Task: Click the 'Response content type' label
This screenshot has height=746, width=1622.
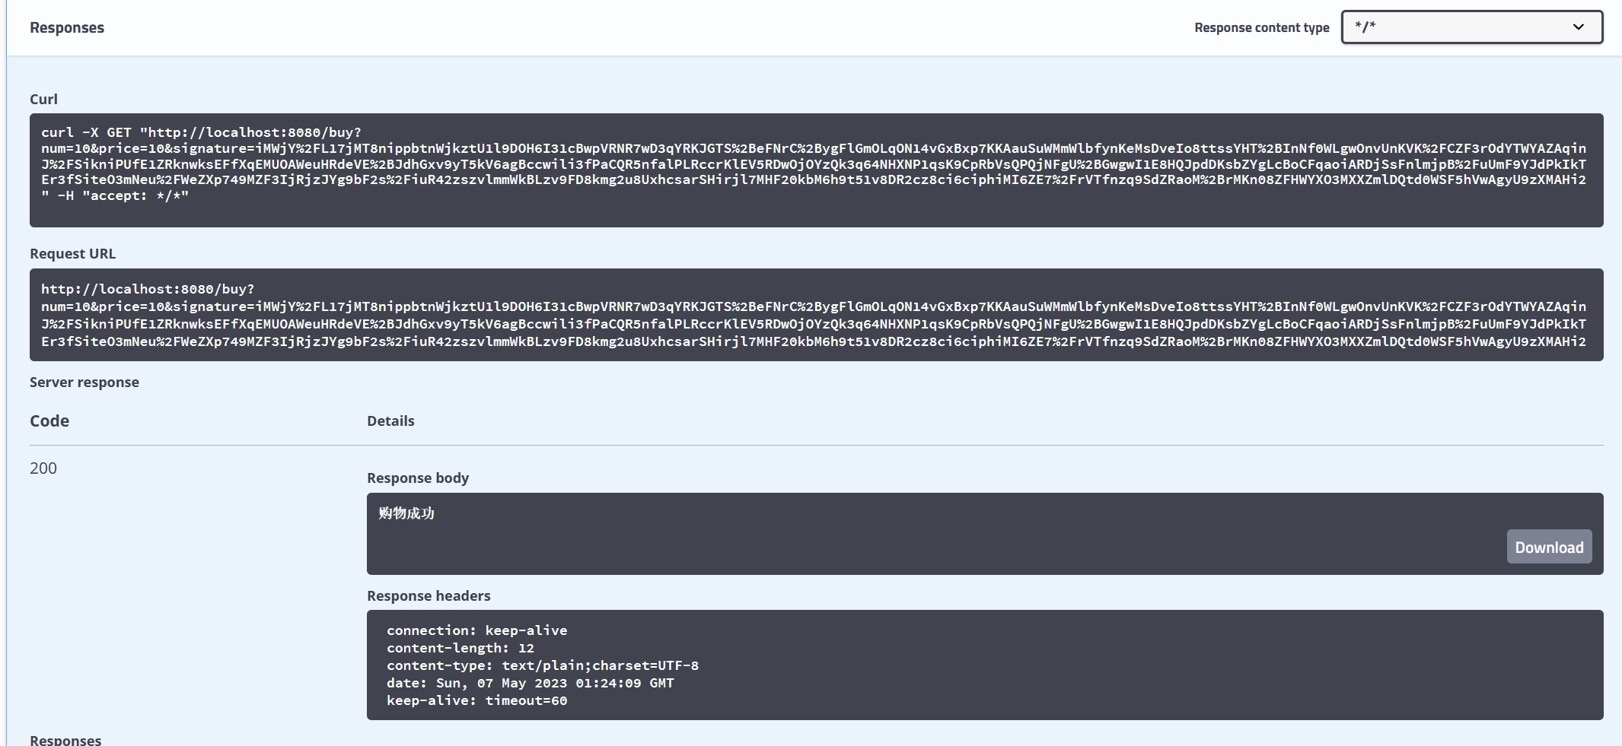Action: point(1262,27)
